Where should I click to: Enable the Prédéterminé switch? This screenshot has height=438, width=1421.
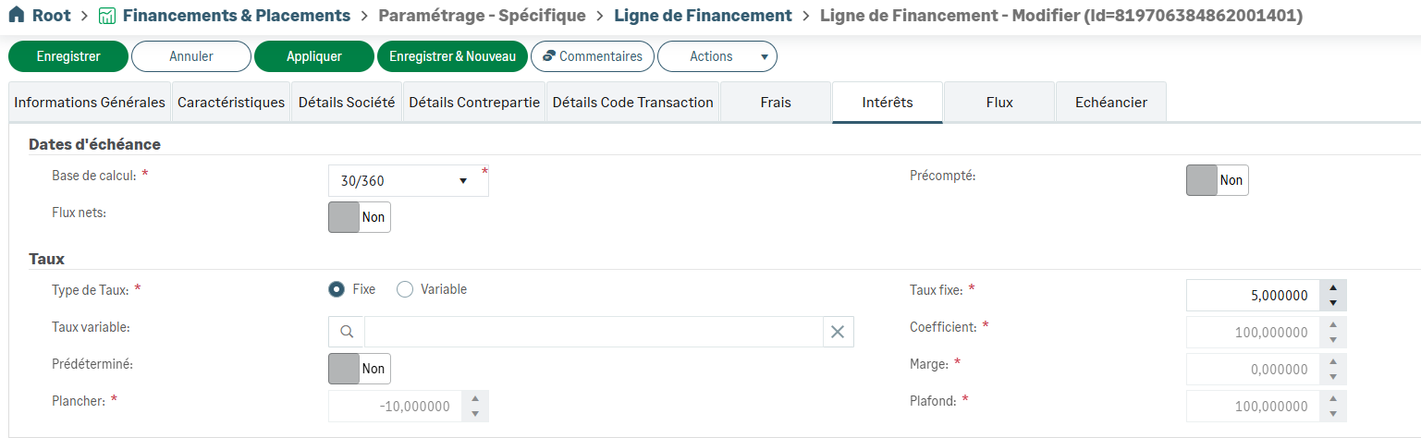point(360,369)
